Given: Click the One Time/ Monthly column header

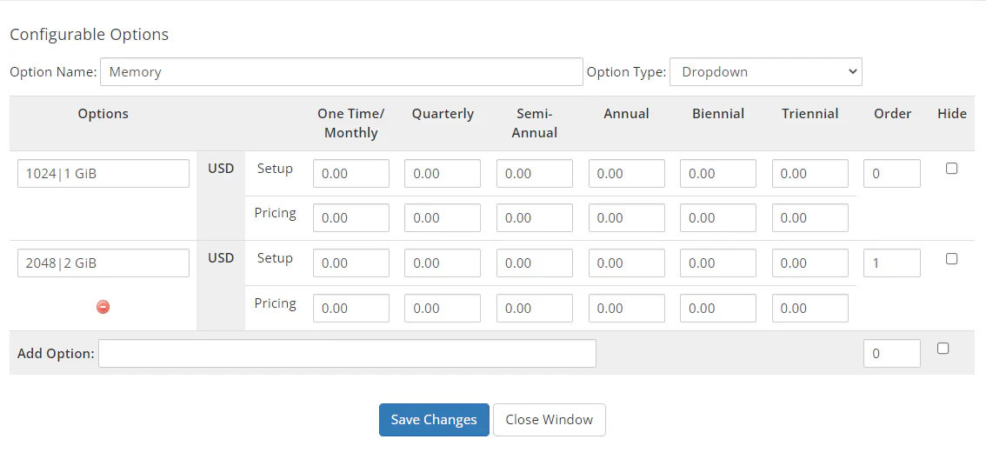Looking at the screenshot, I should coord(351,123).
